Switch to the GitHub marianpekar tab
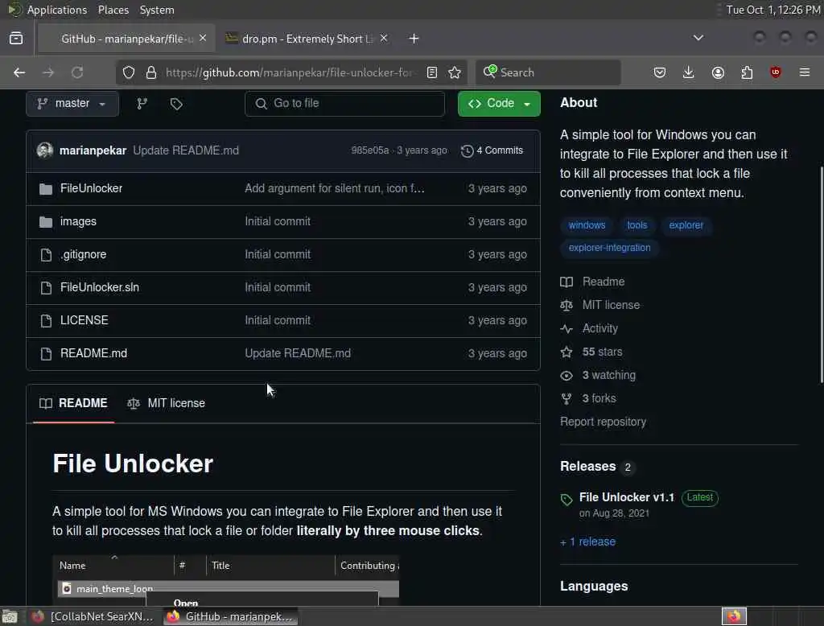The height and width of the screenshot is (626, 824). pos(126,39)
